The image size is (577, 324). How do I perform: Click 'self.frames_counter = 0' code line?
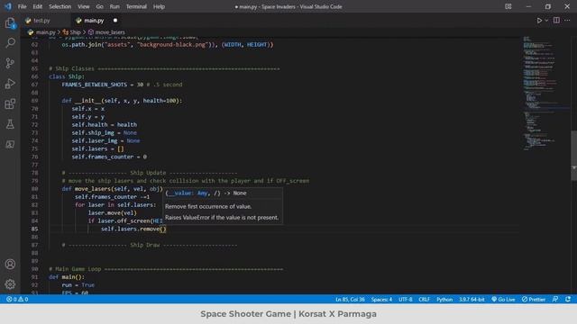(109, 157)
